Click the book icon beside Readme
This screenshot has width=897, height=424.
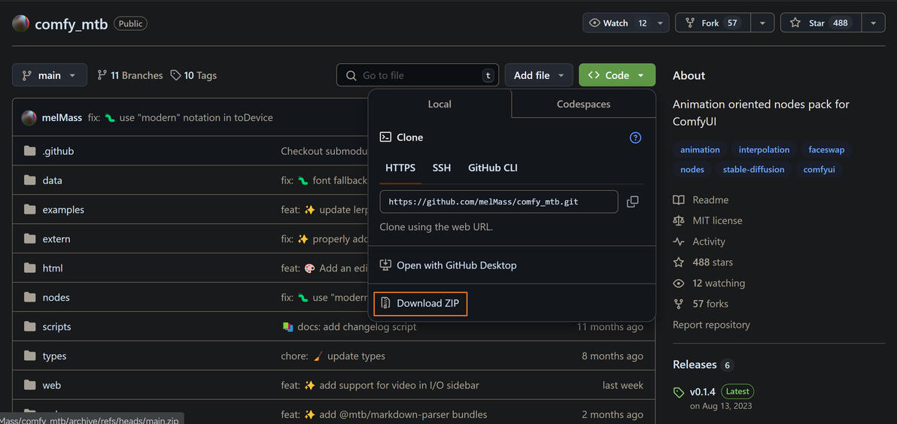tap(679, 200)
